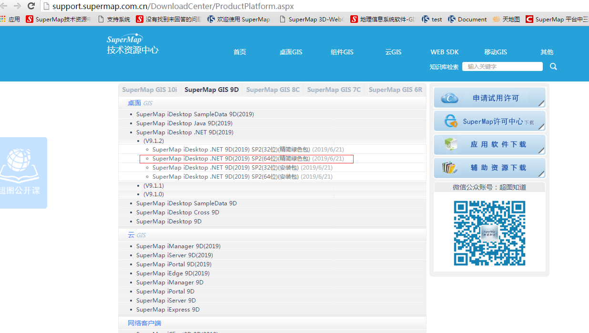589x333 pixels.
Task: Expand SuperMap iDesktop 9D item
Action: pyautogui.click(x=169, y=222)
